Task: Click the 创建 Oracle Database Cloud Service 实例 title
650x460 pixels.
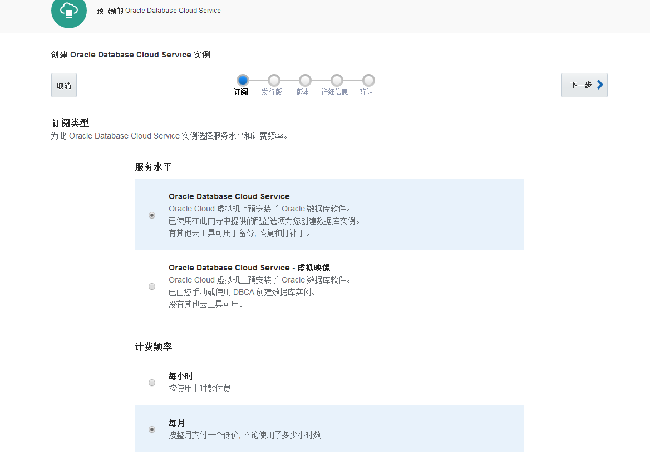Action: point(131,55)
